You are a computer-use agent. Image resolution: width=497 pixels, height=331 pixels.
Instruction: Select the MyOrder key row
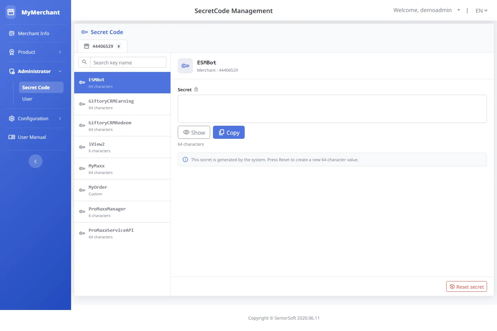122,190
